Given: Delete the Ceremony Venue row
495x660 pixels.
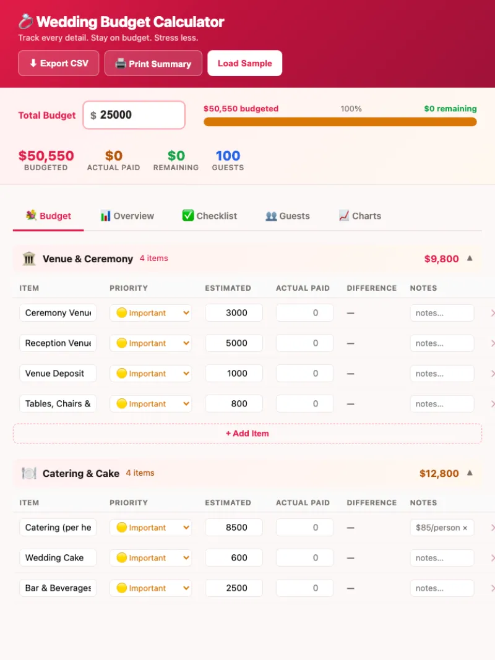Looking at the screenshot, I should pos(492,313).
